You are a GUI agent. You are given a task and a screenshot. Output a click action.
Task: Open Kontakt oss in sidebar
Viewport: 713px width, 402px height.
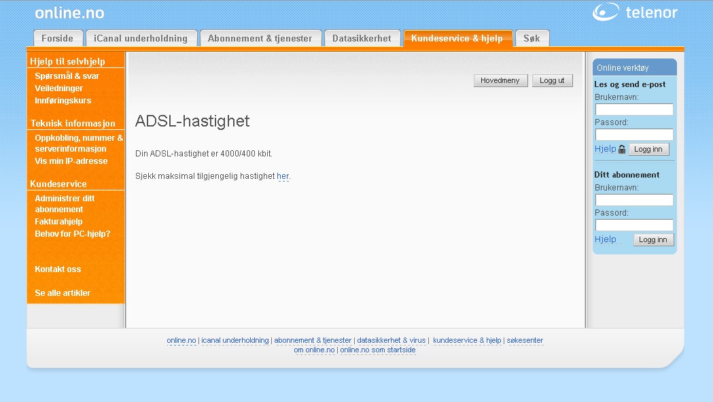pos(58,269)
